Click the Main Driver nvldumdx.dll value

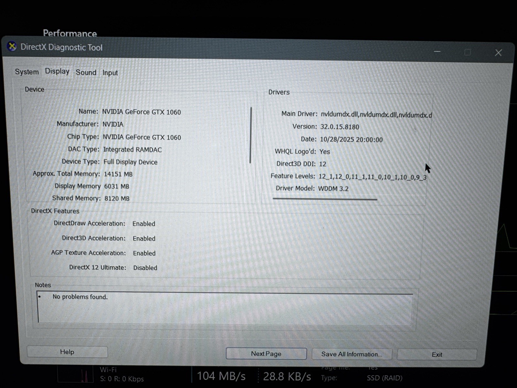click(x=376, y=115)
